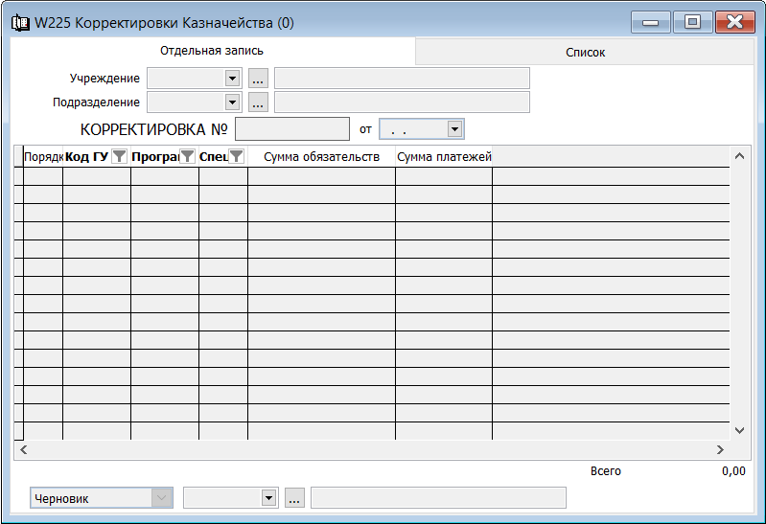The height and width of the screenshot is (524, 766).
Task: Click bottom ellipsis button next to combo box
Action: coord(294,498)
